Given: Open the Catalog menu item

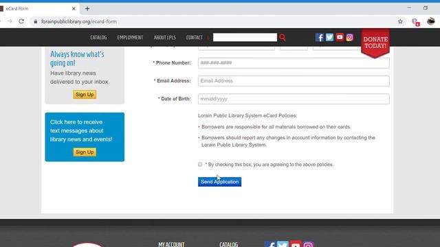Looking at the screenshot, I should click(x=98, y=38).
